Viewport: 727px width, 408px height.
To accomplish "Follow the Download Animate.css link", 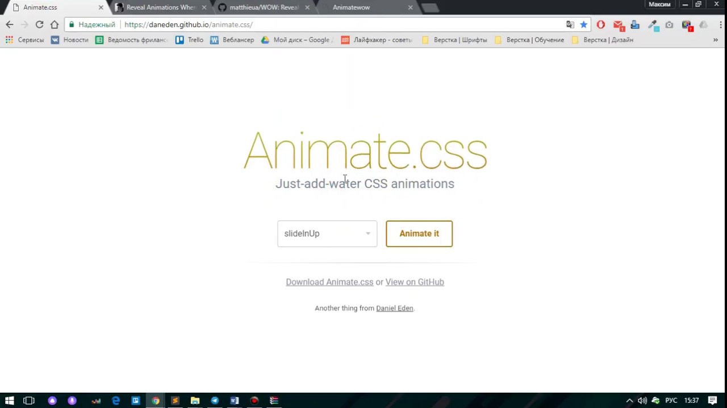I will (329, 282).
